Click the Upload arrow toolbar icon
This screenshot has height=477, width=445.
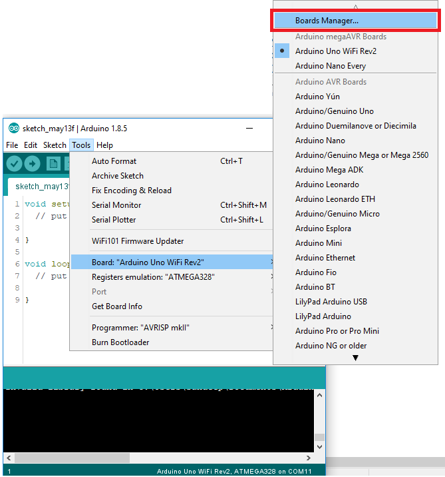[32, 164]
